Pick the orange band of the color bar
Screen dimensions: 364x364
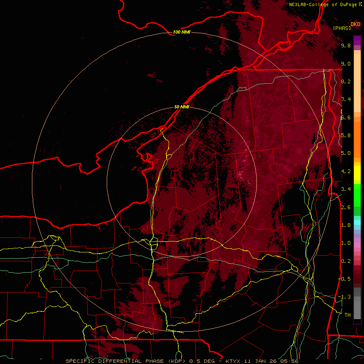click(357, 138)
